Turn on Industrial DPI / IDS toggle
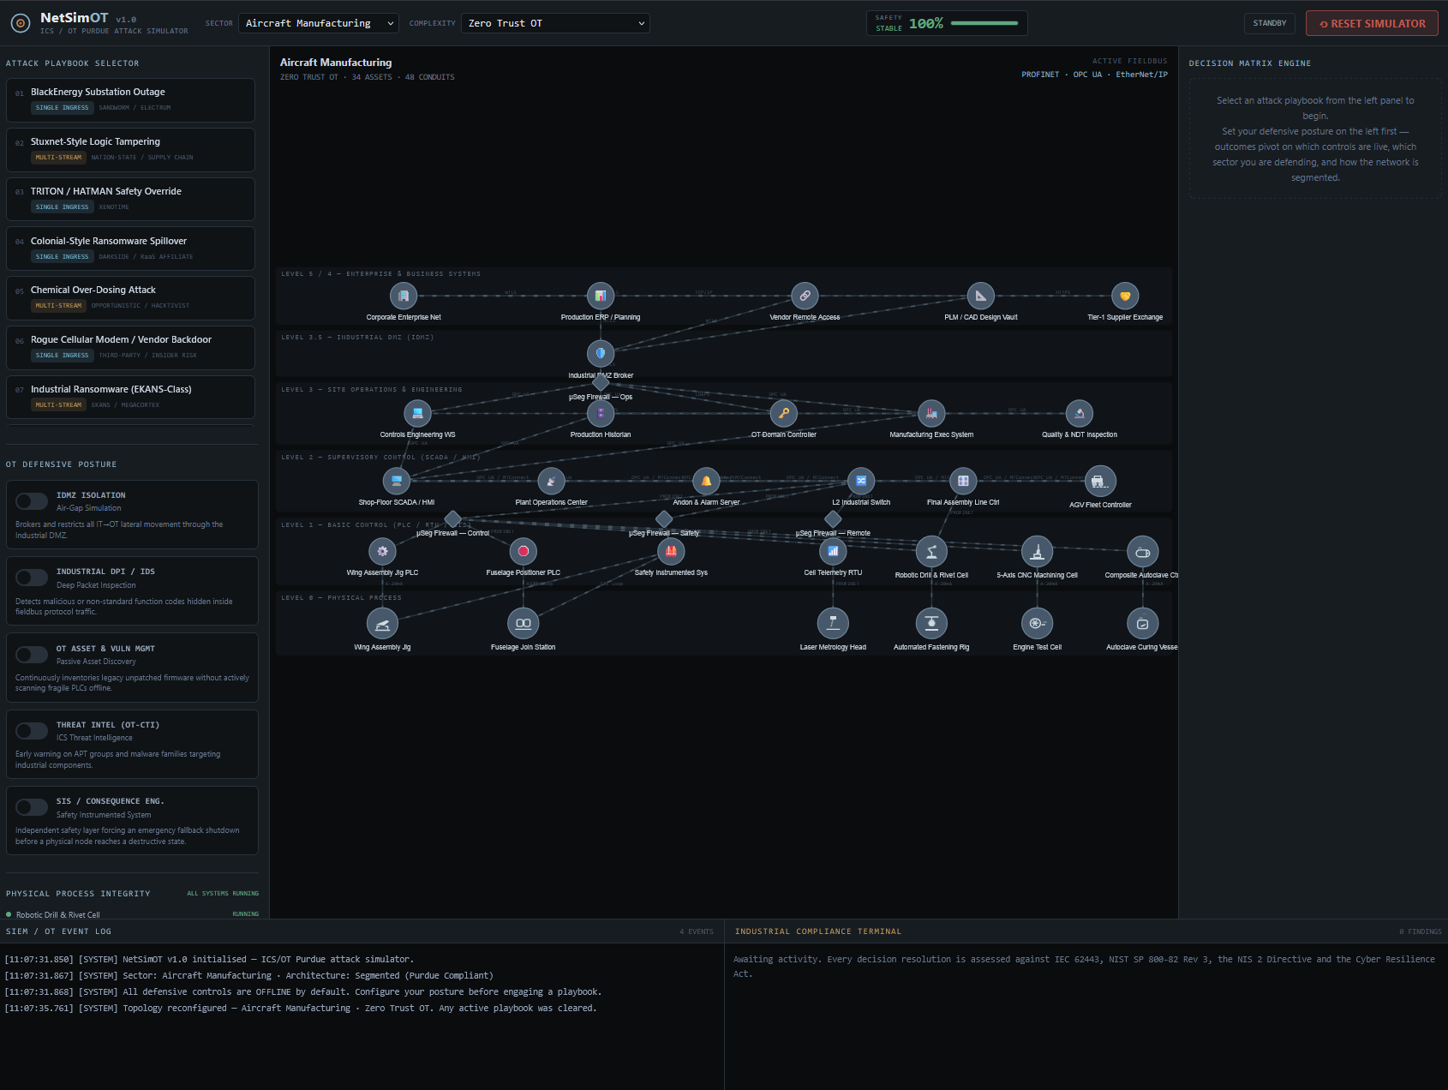 32,578
